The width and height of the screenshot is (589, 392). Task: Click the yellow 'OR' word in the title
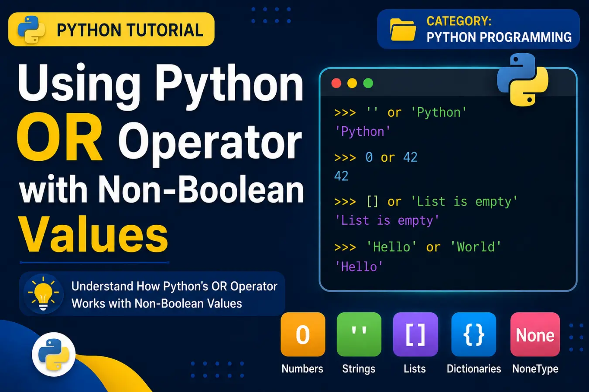(60, 137)
